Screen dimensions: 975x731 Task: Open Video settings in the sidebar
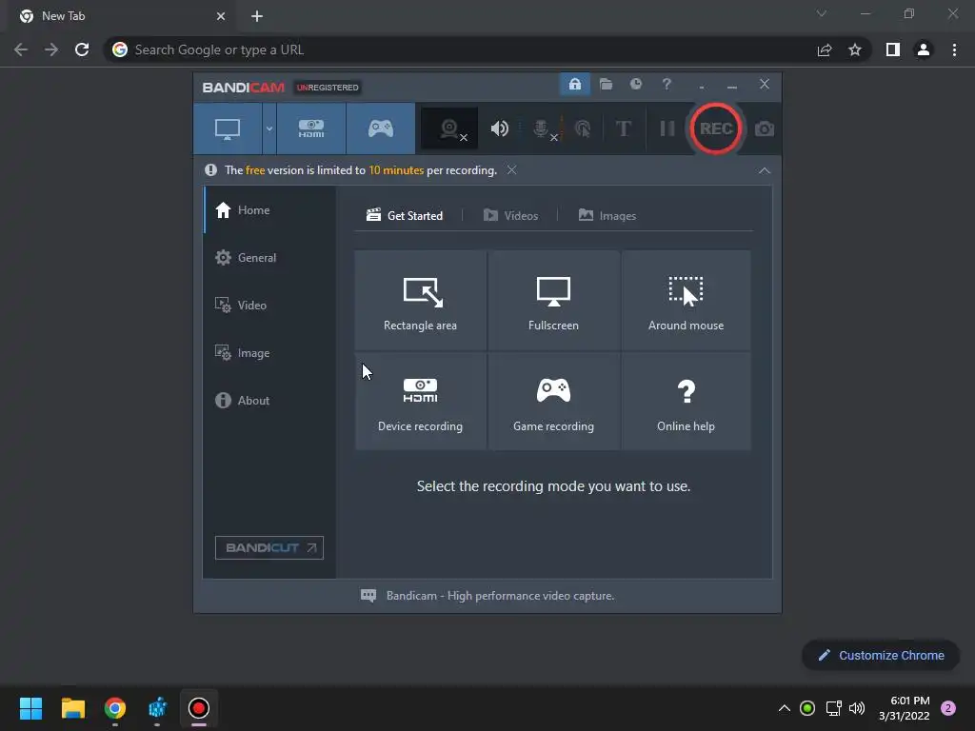269,306
